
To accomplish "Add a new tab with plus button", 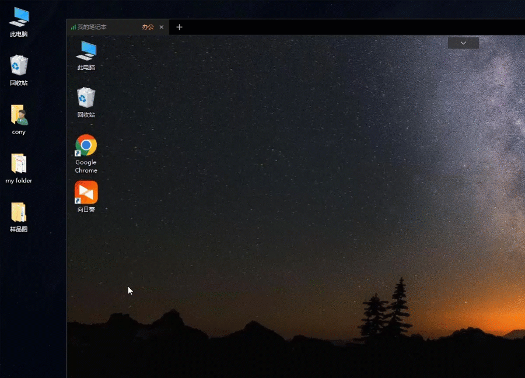I will (179, 27).
